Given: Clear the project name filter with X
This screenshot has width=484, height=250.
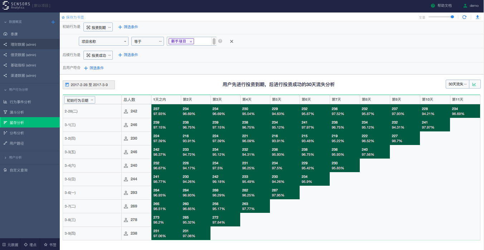Looking at the screenshot, I should click(232, 41).
